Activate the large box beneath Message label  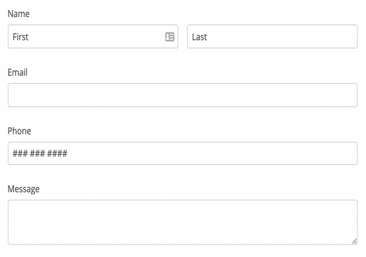183,222
